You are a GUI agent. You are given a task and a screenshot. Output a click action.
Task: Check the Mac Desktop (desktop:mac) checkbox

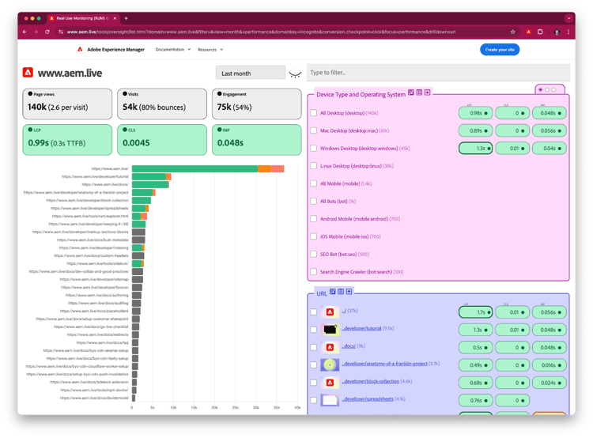tap(314, 130)
